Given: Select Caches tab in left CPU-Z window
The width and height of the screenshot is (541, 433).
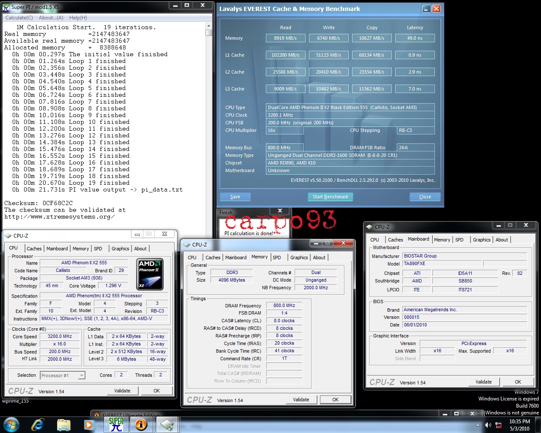Looking at the screenshot, I should (34, 249).
